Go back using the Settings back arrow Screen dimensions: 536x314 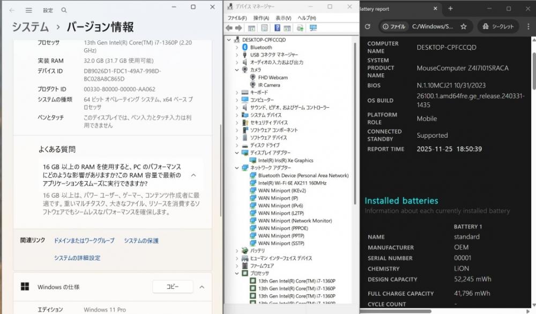12,10
